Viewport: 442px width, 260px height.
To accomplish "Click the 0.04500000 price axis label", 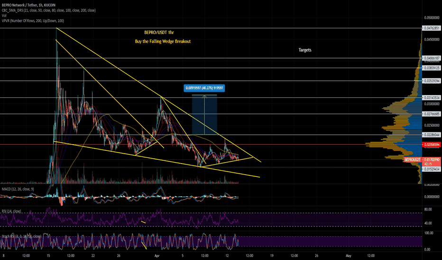I will (432, 39).
